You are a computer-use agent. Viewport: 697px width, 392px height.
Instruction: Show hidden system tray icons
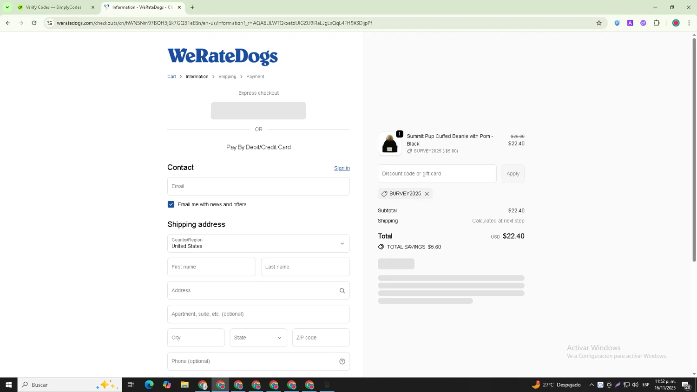pyautogui.click(x=592, y=385)
